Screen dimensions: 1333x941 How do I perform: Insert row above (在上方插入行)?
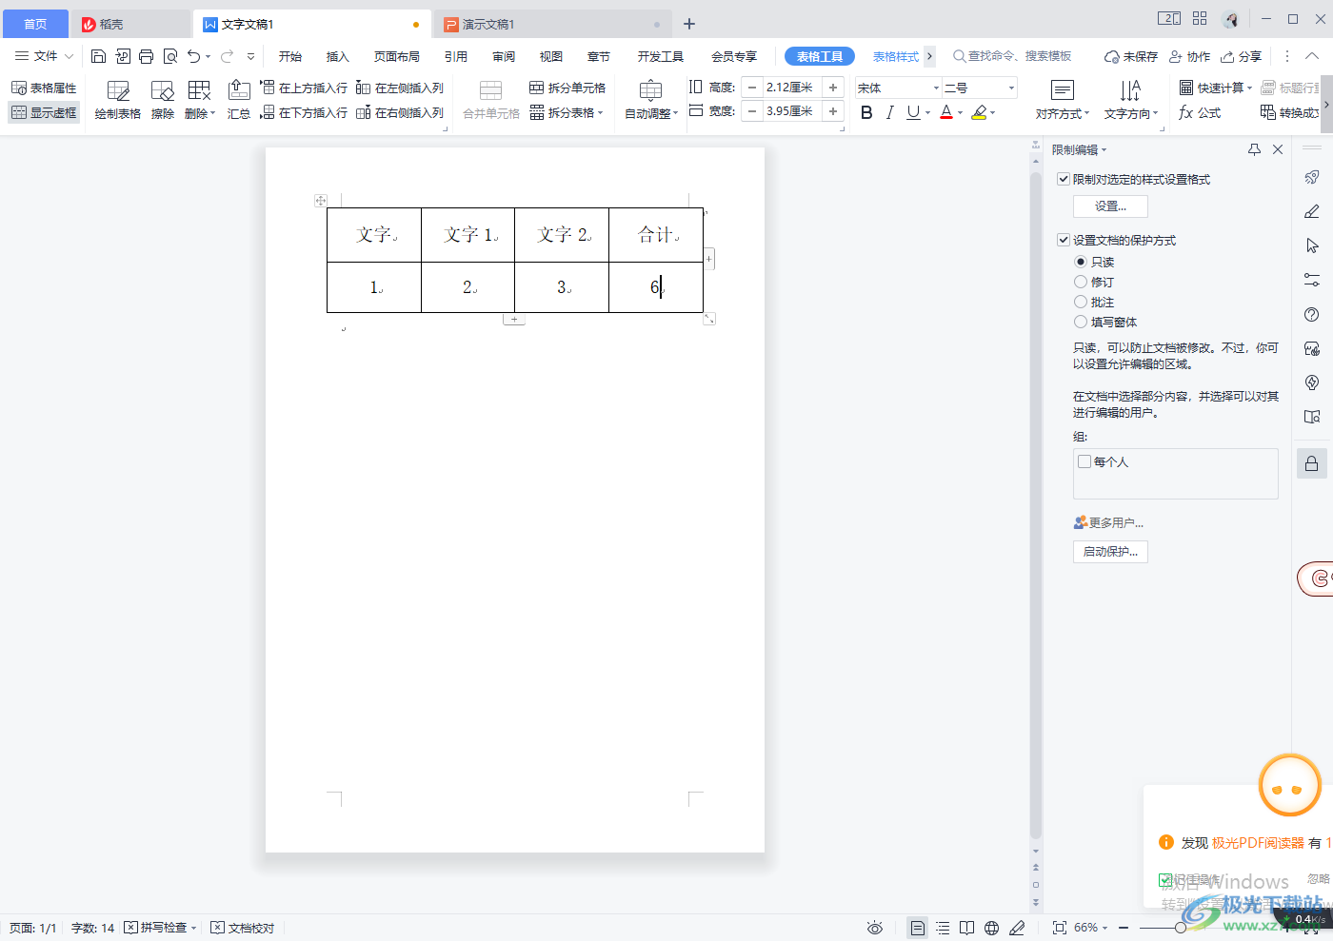click(x=304, y=88)
